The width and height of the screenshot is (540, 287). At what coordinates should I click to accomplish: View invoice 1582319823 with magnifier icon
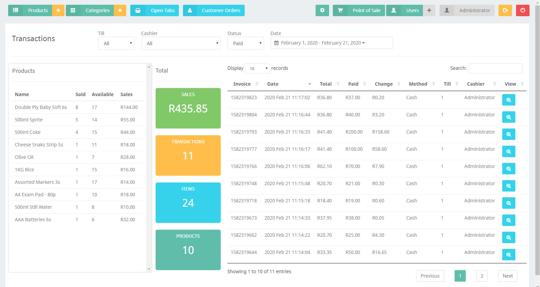(x=508, y=100)
